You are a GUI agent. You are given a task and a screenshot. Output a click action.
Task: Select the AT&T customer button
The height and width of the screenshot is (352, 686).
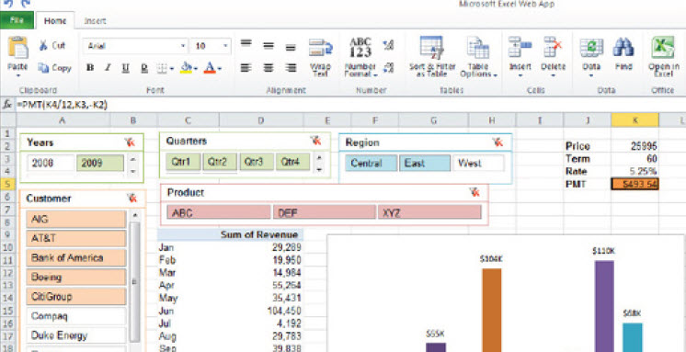click(x=76, y=238)
